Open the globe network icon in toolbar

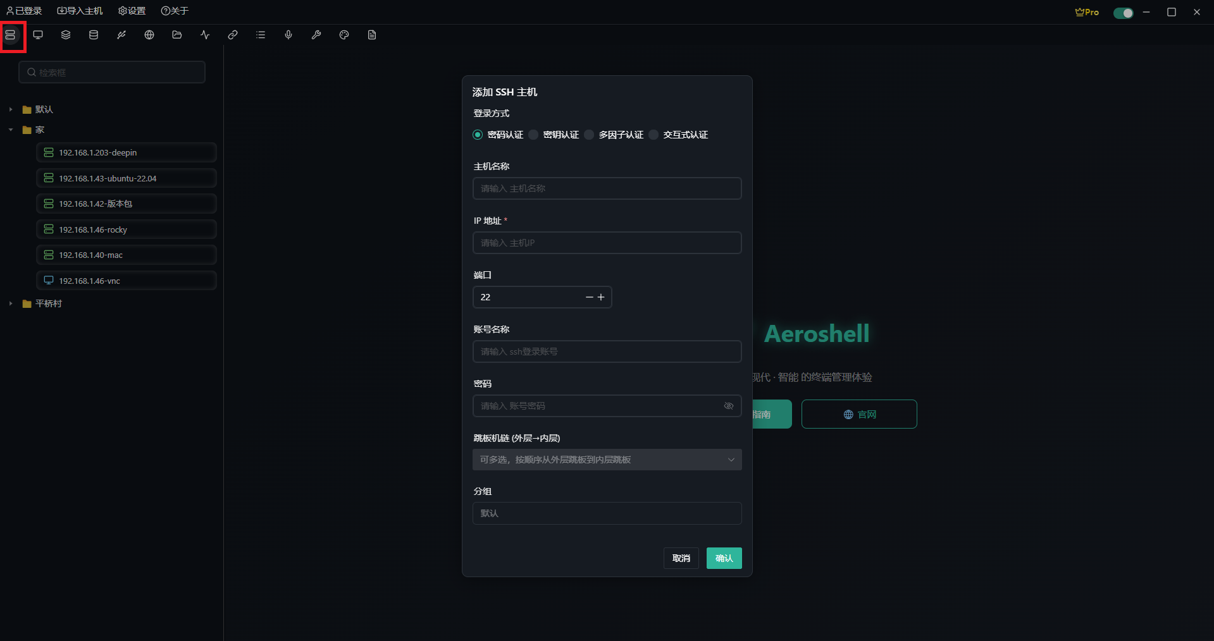pos(149,35)
